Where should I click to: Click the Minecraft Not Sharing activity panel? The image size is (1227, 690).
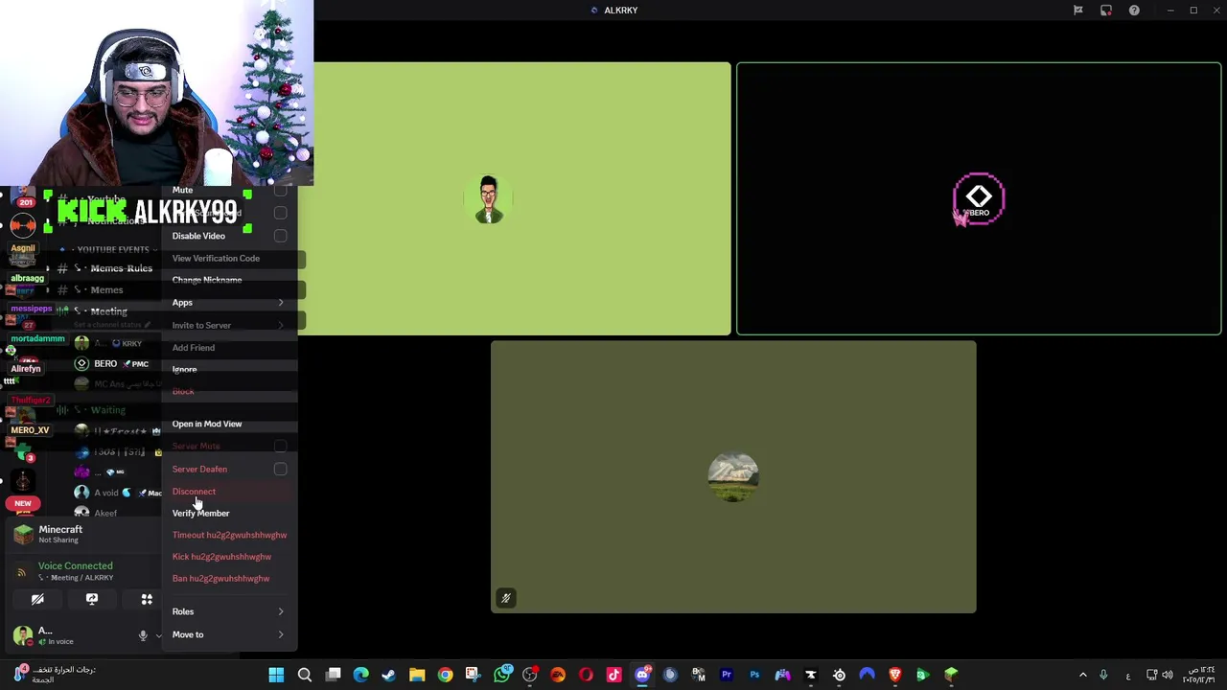[81, 534]
